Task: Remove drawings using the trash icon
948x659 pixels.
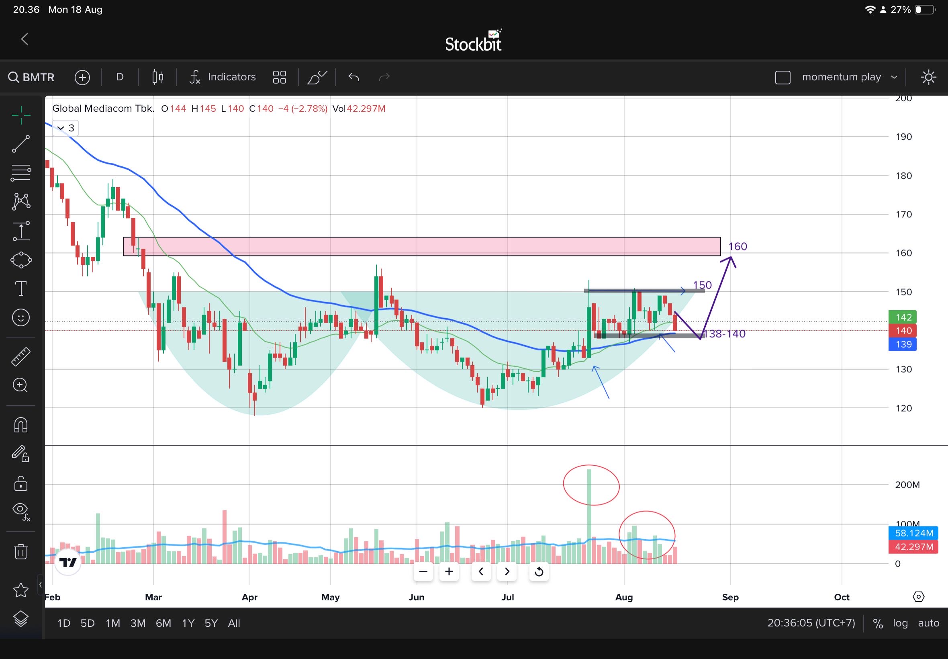Action: [x=20, y=551]
